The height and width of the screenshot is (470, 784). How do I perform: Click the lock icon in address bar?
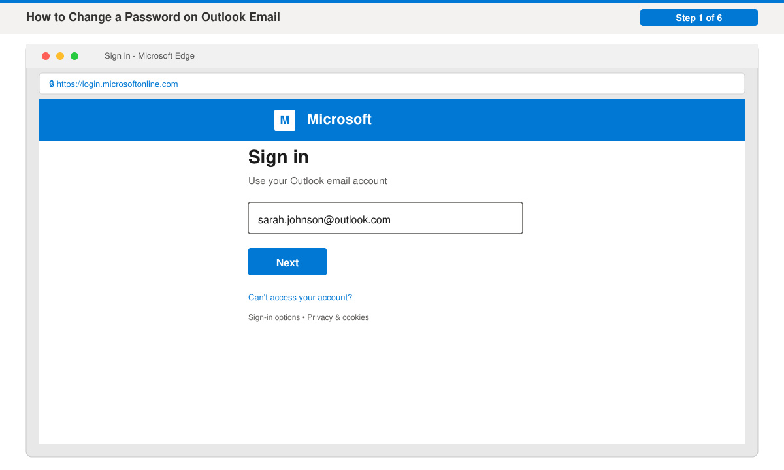[x=52, y=84]
